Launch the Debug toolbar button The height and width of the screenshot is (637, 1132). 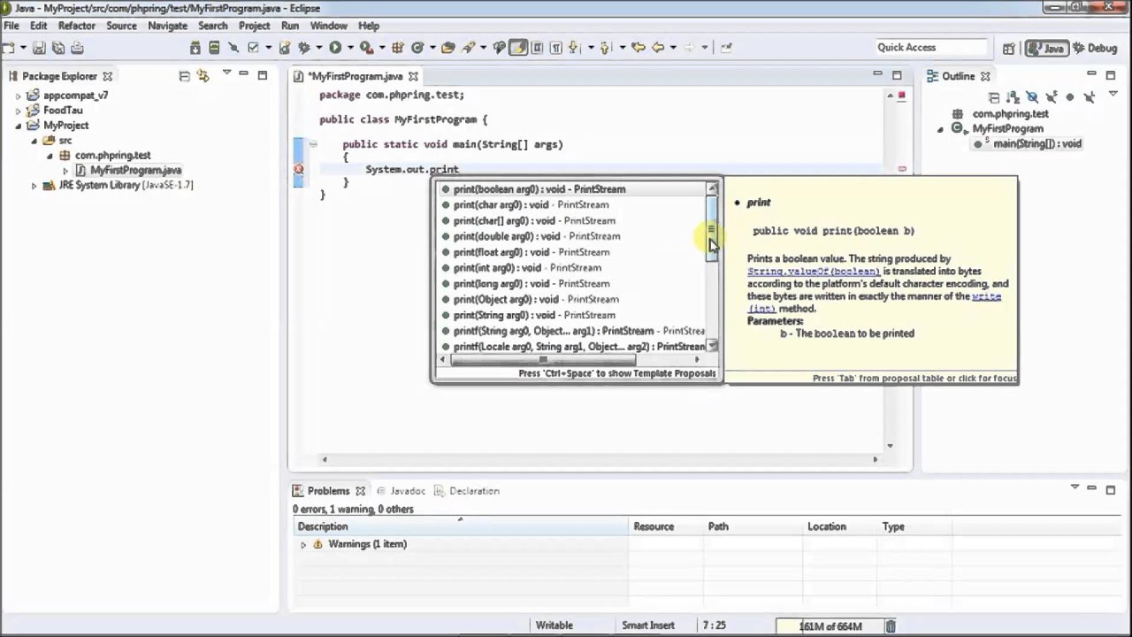304,48
